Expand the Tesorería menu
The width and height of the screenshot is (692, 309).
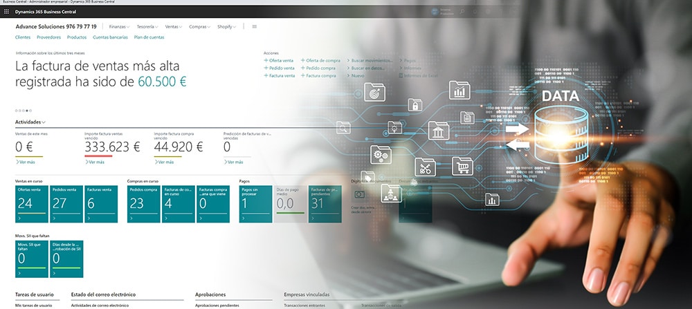(147, 27)
